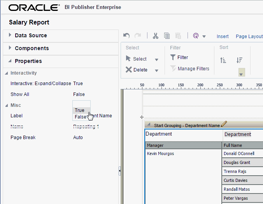The image size is (263, 204).
Task: Collapse the Start Grouping section triangle
Action: point(149,124)
